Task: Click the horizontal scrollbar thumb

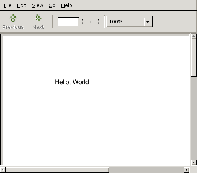Action: (x=58, y=169)
